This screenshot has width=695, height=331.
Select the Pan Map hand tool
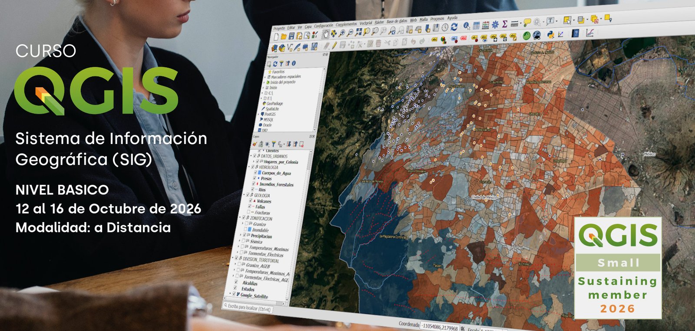pos(325,34)
